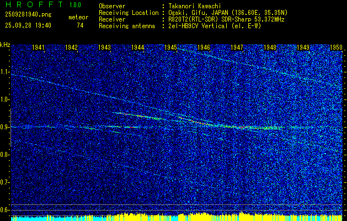Click the date stamp 25.09.28 19:40
347x221 pixels.
tap(28, 25)
